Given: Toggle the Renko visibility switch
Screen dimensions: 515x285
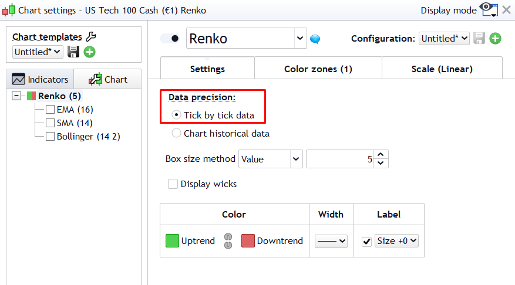Looking at the screenshot, I should (170, 39).
